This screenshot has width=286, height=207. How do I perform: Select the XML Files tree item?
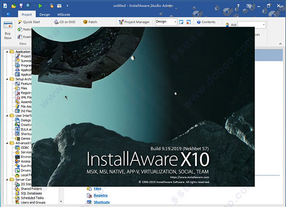pyautogui.click(x=23, y=98)
